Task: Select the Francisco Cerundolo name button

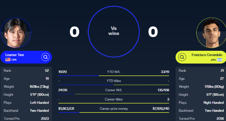Action: coord(201,57)
